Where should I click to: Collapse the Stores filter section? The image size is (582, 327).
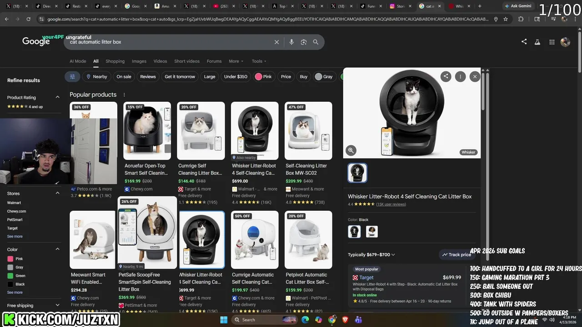[x=57, y=193]
